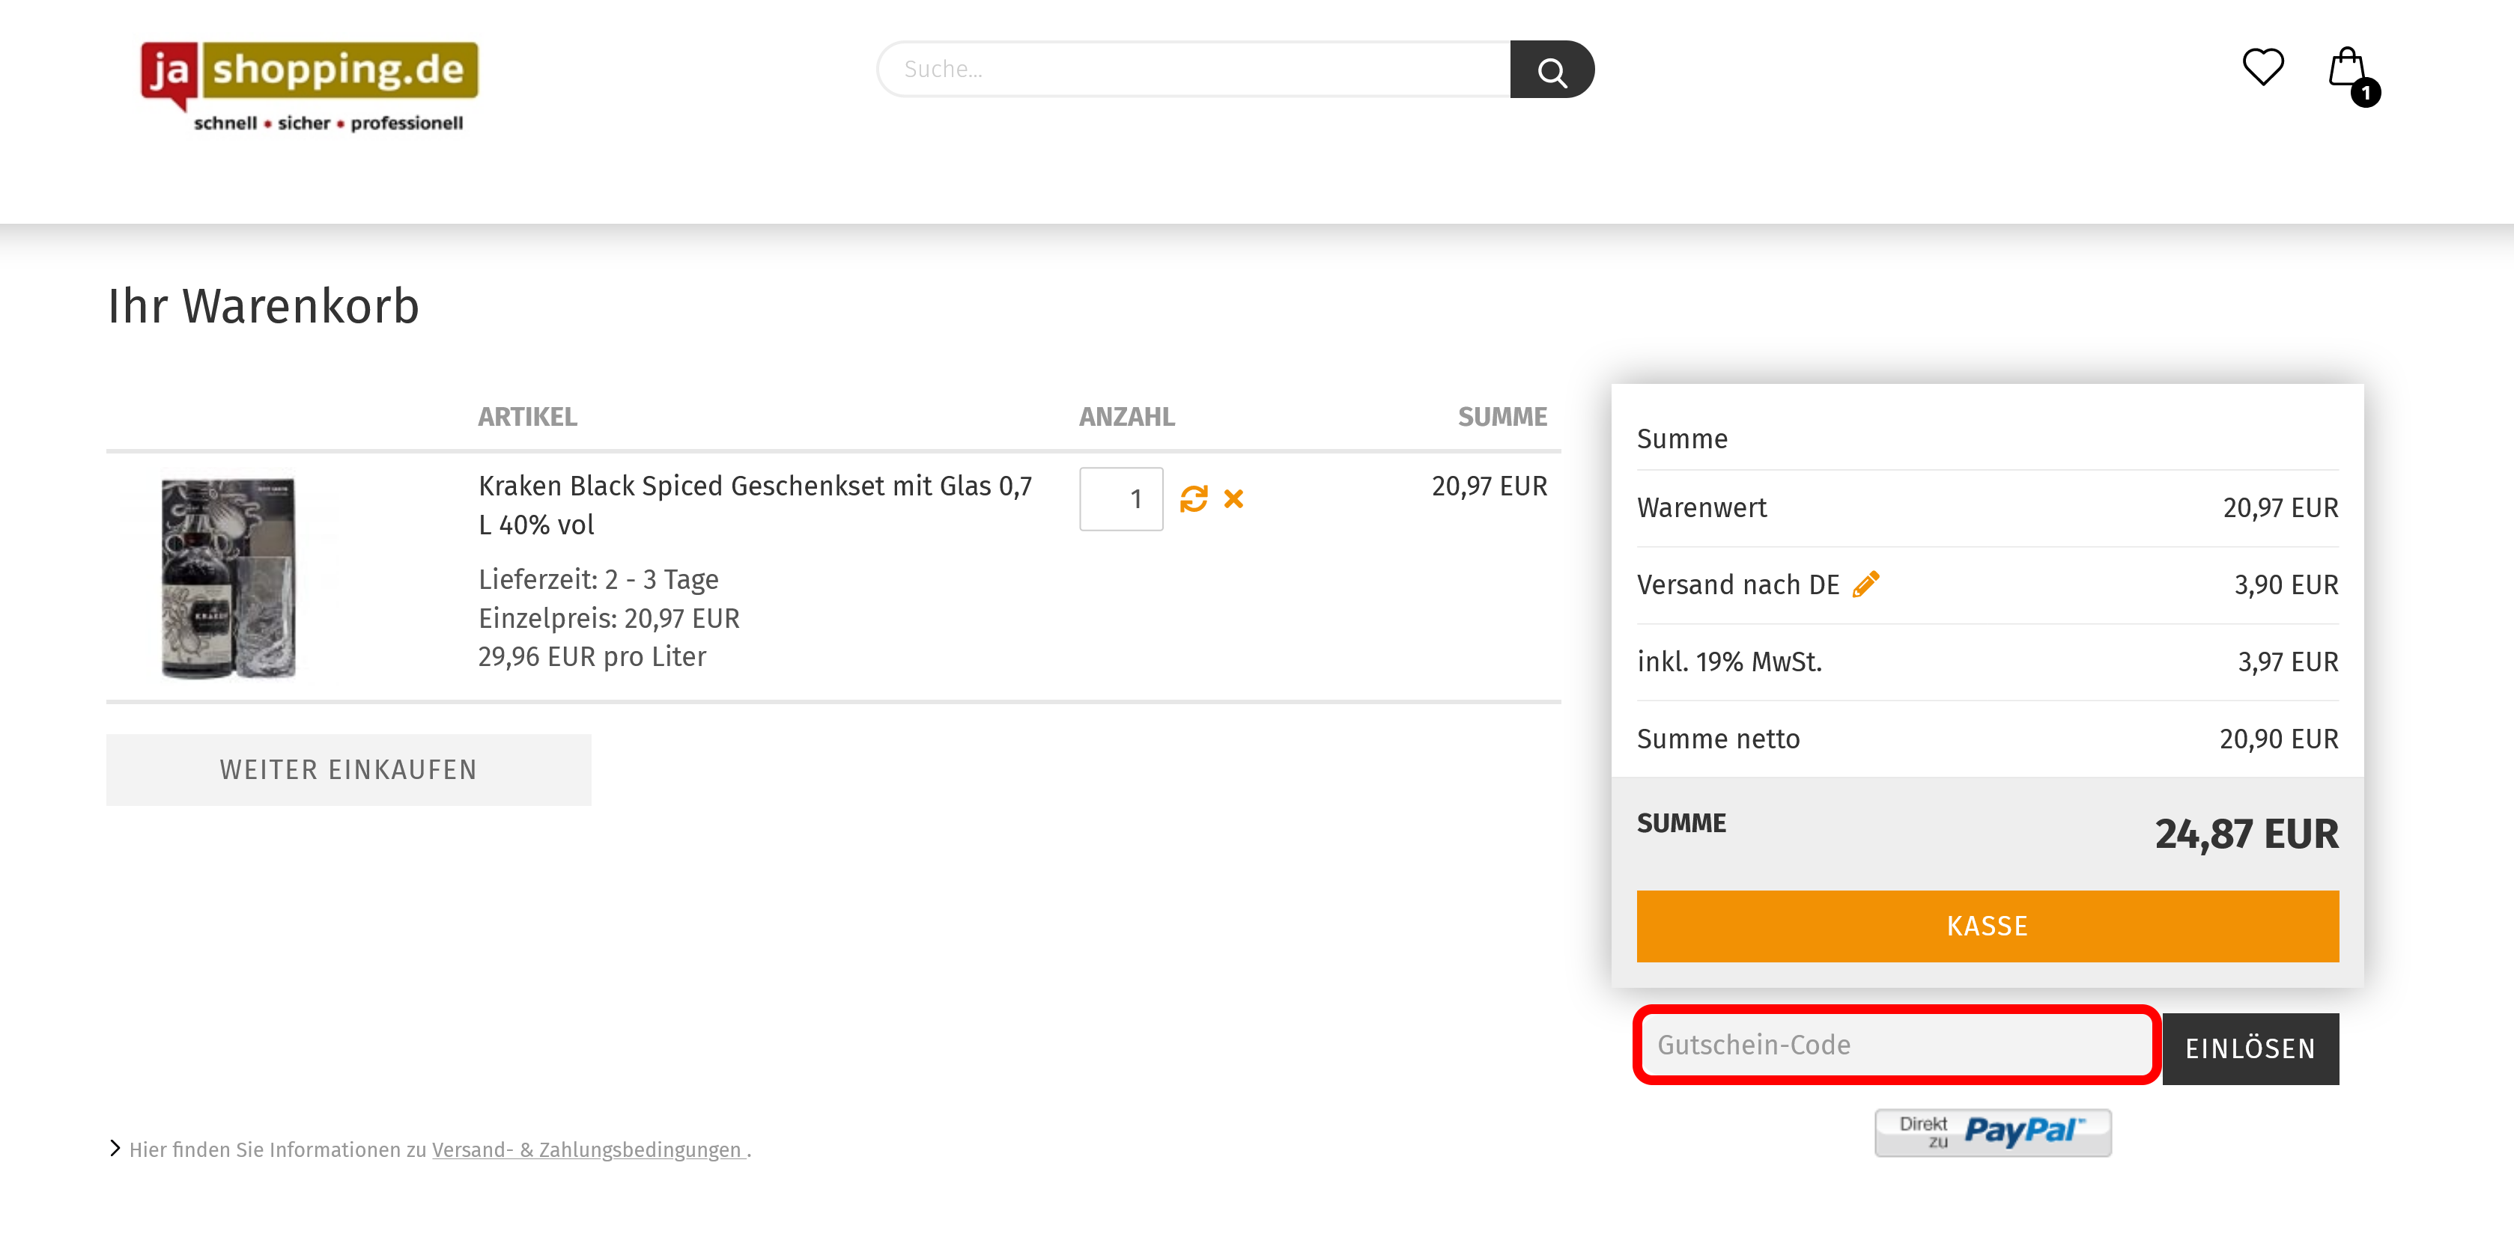
Task: Click the Kraken bottle product thumbnail
Action: point(228,577)
